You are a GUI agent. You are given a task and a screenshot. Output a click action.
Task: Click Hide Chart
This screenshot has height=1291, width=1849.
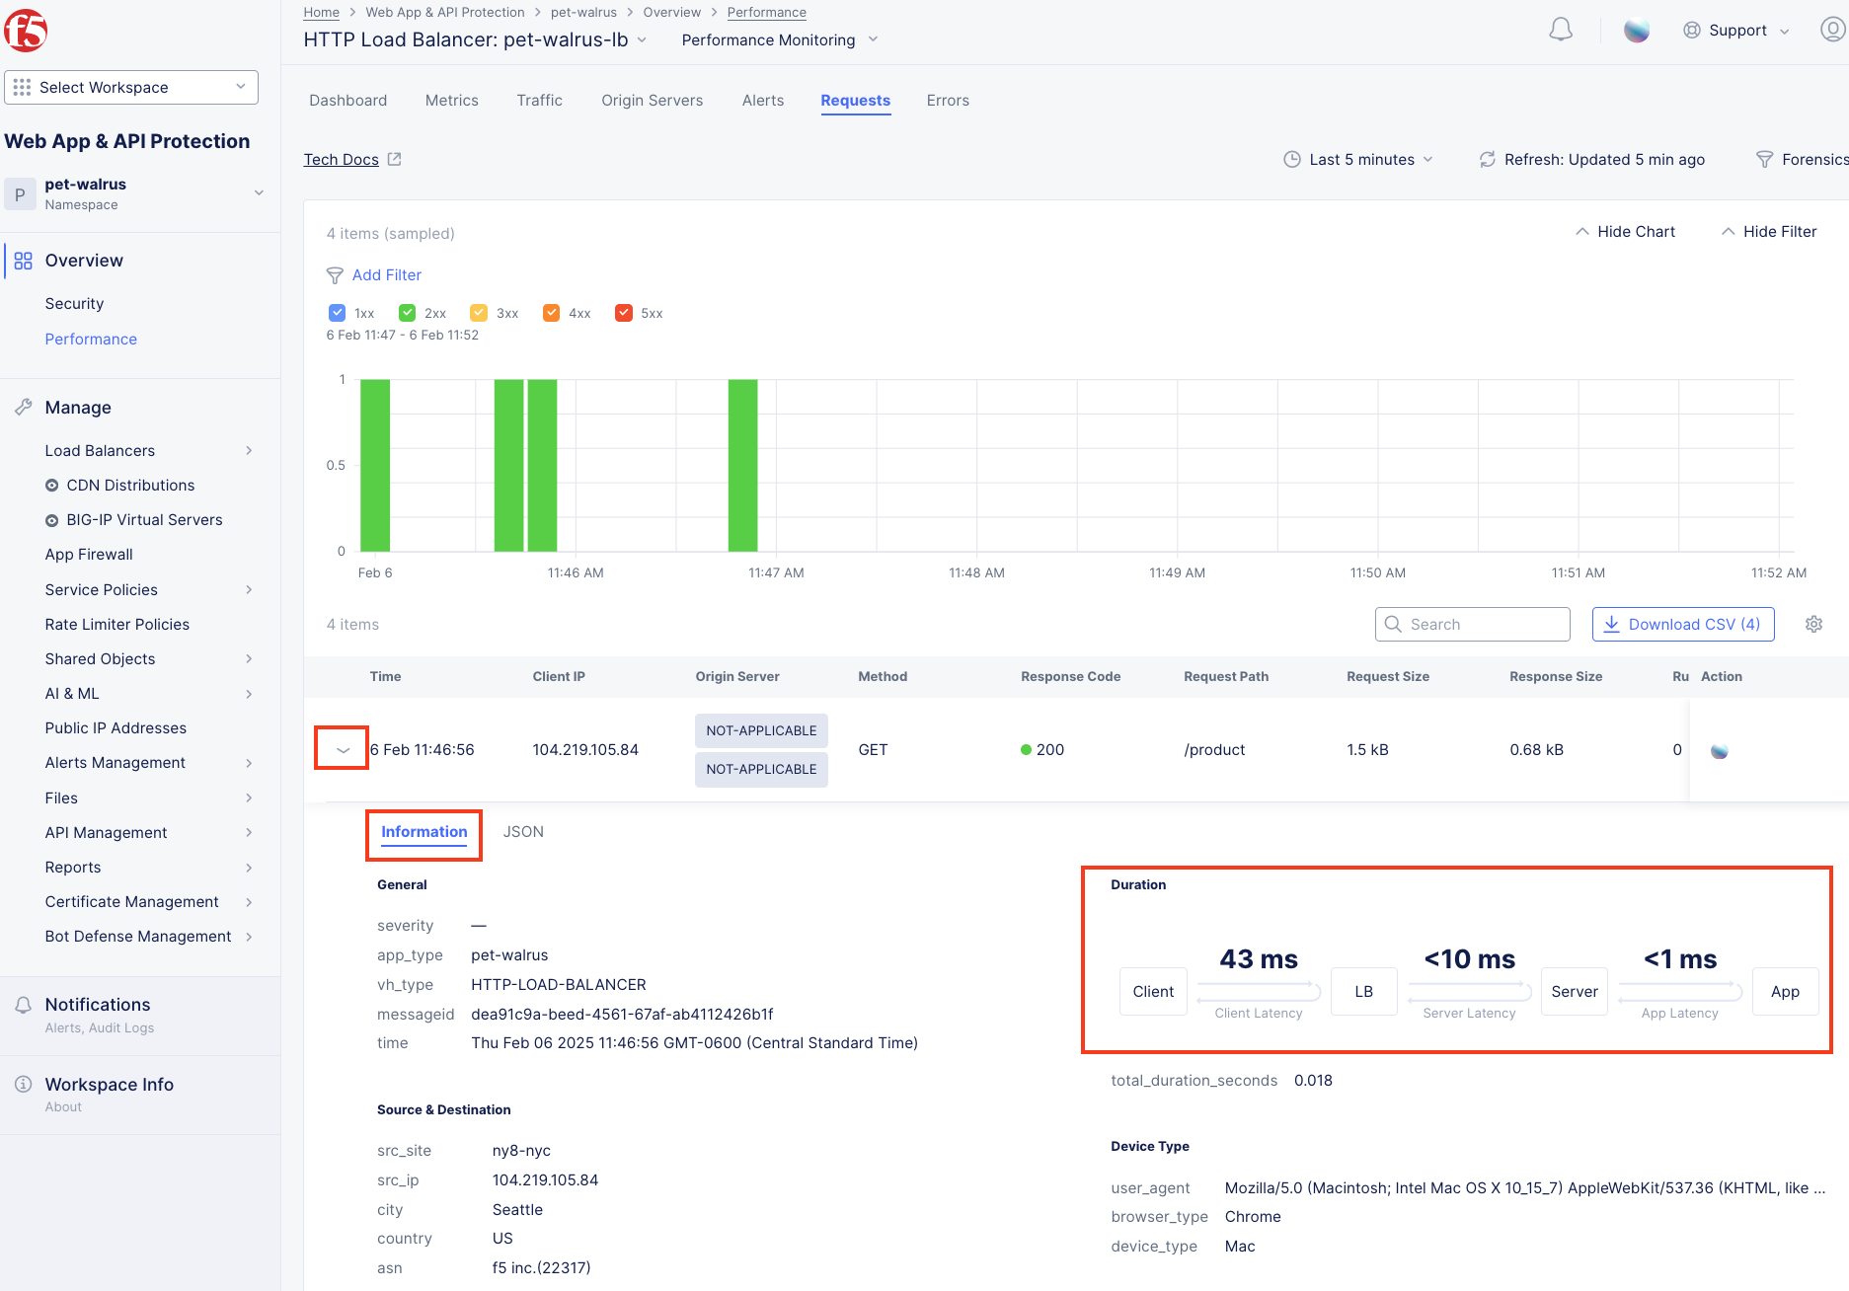tap(1625, 231)
